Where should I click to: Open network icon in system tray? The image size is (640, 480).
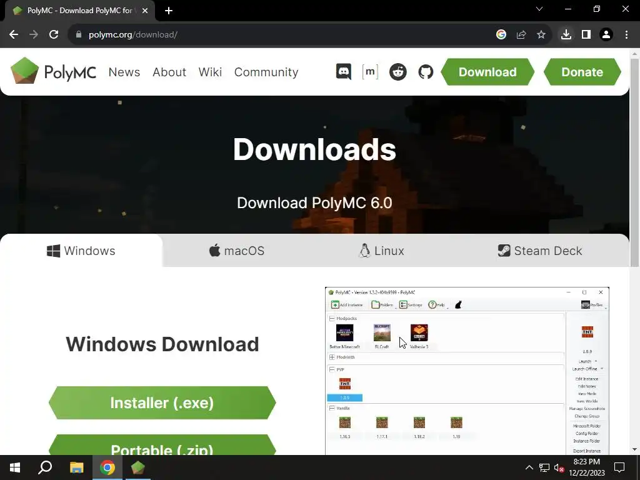(544, 467)
